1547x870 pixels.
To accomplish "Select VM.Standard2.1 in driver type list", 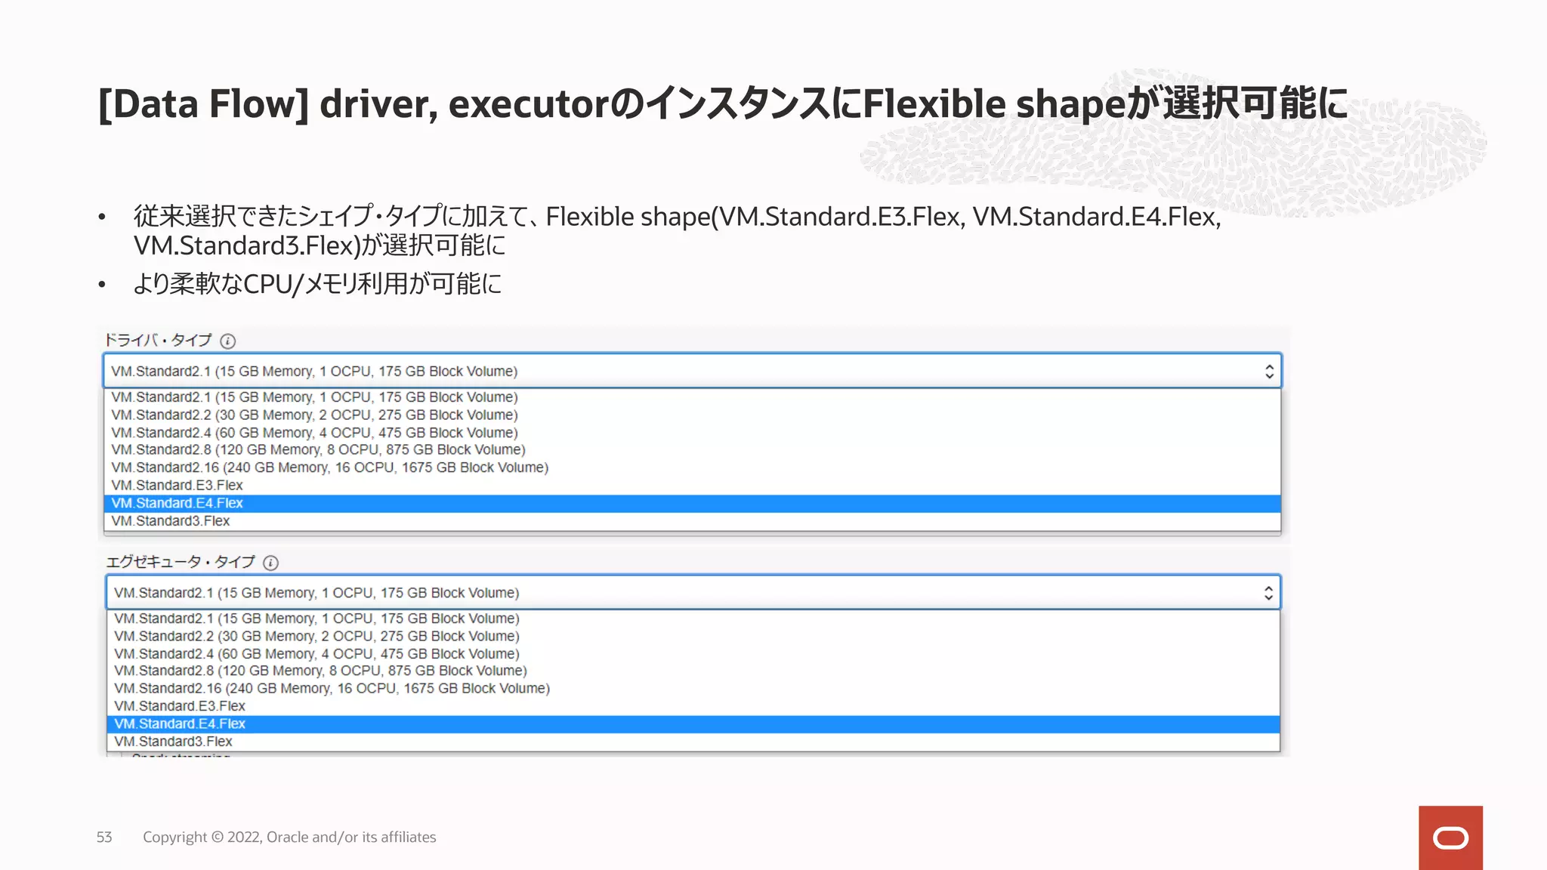I will [693, 397].
